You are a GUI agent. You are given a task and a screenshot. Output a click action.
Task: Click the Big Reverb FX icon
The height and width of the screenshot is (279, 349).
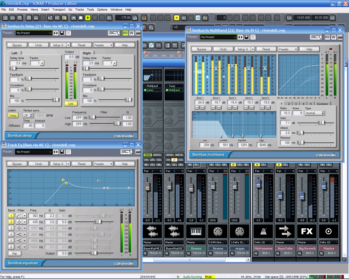click(307, 231)
